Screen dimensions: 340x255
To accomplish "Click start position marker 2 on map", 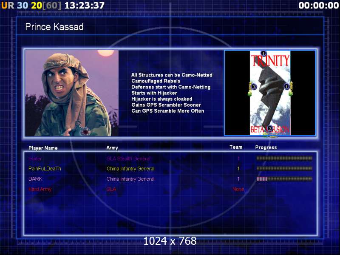I will point(269,128).
